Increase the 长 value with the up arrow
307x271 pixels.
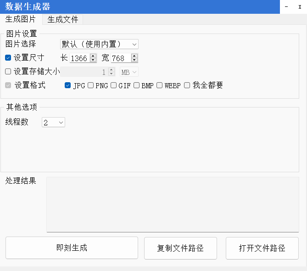tap(93, 56)
